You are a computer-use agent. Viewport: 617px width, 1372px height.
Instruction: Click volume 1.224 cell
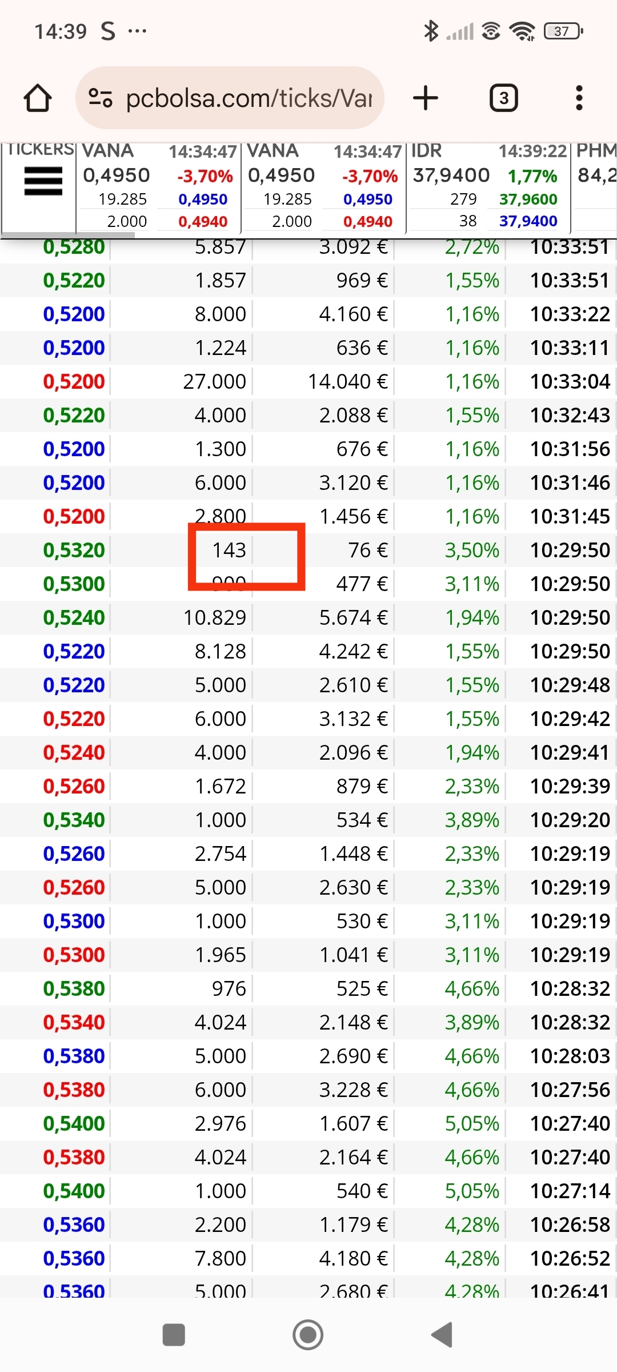point(221,348)
